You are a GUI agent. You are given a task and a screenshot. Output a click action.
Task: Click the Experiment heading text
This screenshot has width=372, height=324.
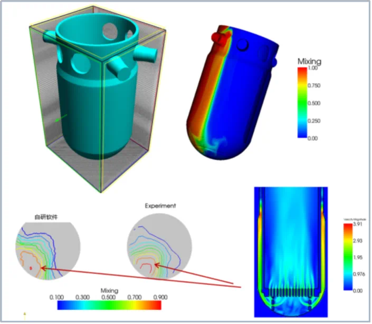tap(161, 207)
